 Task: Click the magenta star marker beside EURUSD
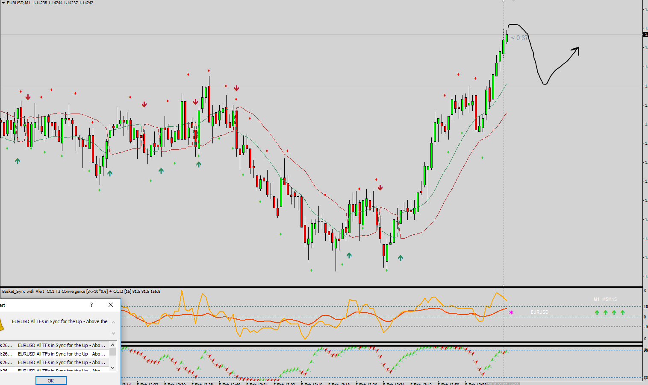tap(511, 312)
